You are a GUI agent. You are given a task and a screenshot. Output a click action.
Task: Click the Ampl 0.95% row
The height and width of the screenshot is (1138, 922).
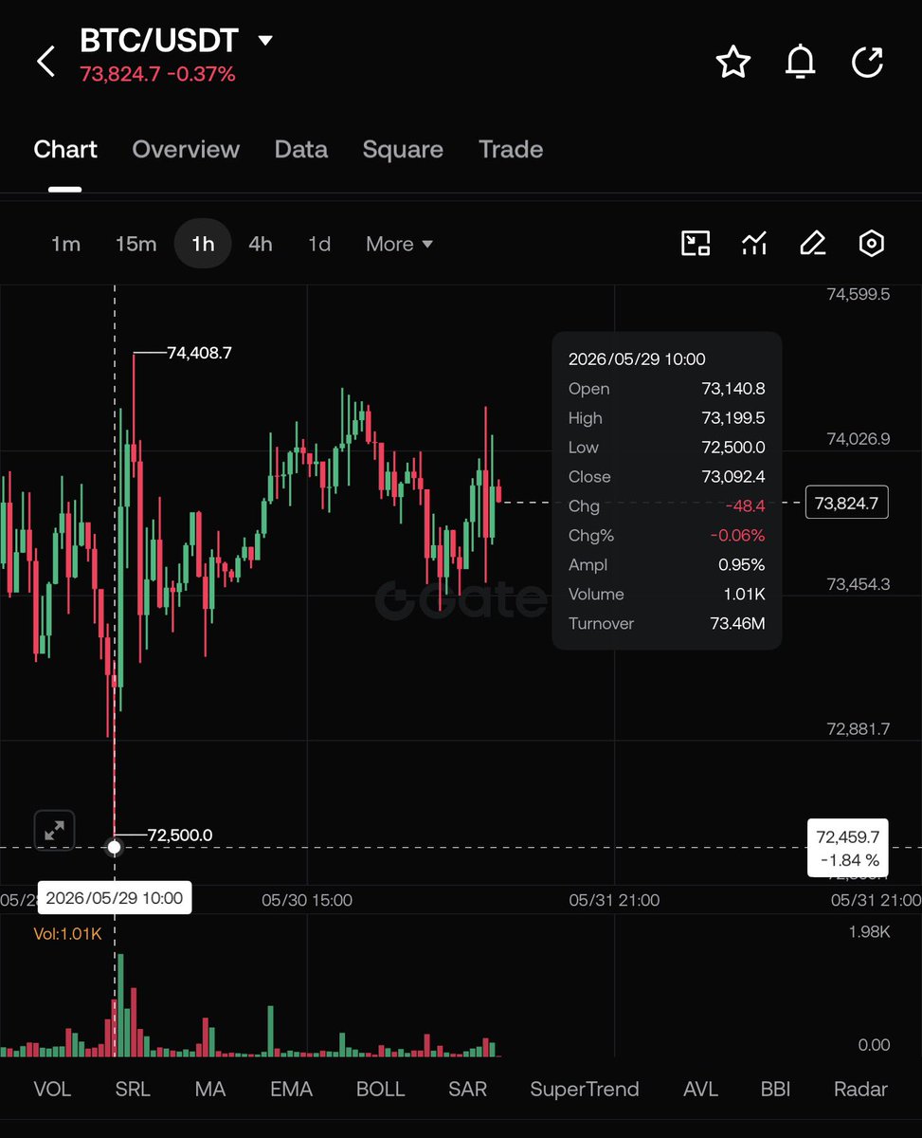[666, 565]
